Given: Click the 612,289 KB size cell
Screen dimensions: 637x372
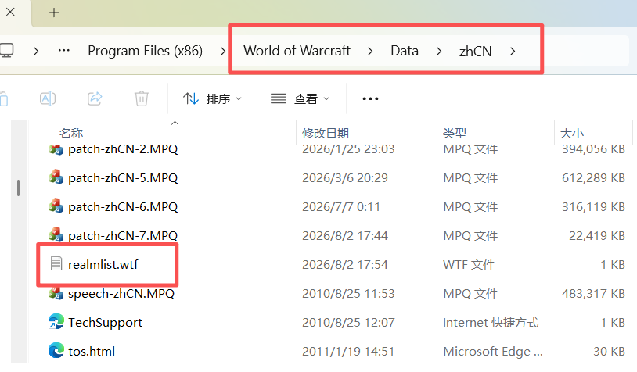Looking at the screenshot, I should (x=593, y=178).
